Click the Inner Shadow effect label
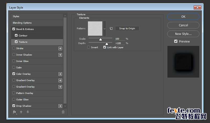The width and height of the screenshot is (210, 123). (x=24, y=55)
